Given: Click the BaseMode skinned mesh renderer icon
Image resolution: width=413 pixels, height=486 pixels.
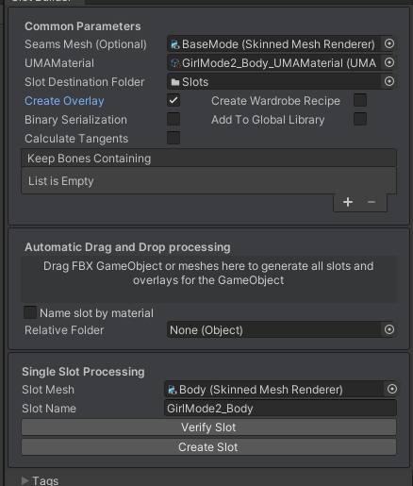Looking at the screenshot, I should click(175, 44).
